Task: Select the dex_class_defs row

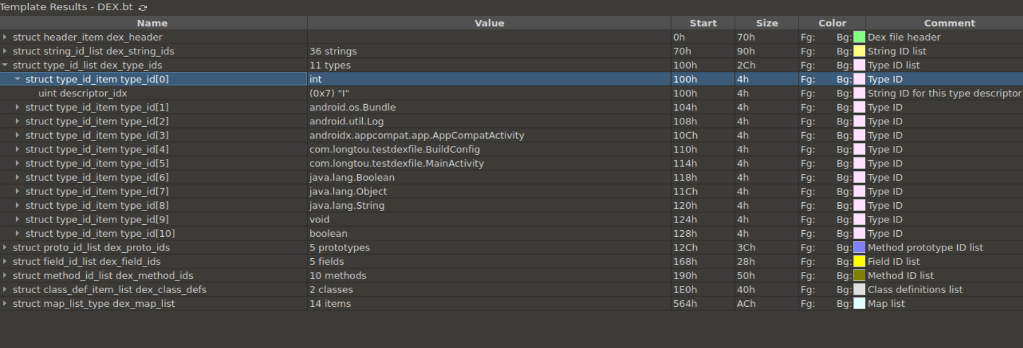Action: click(110, 289)
